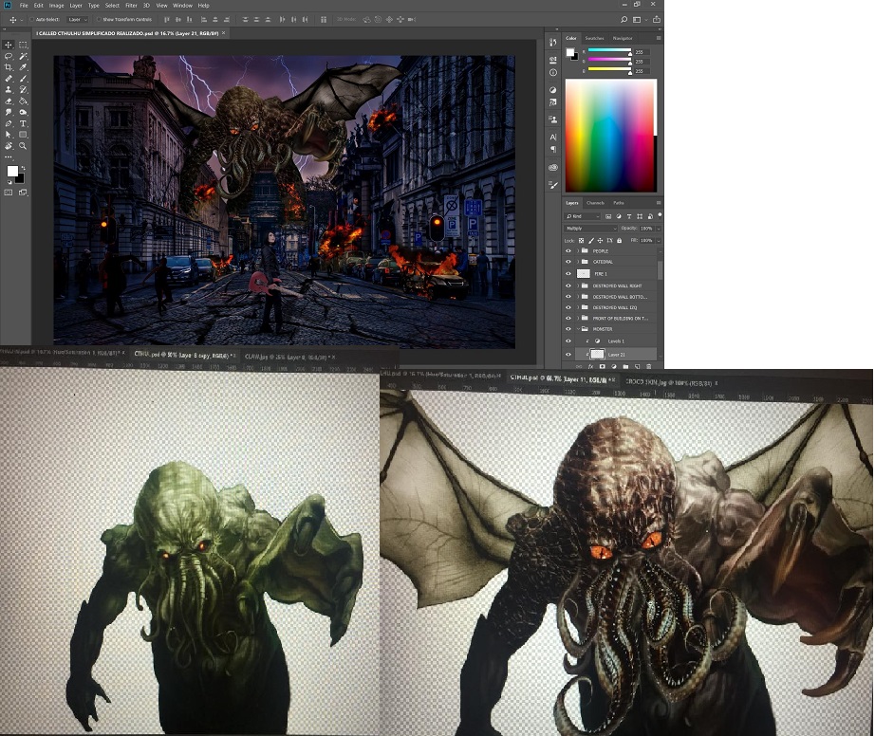Select the Crop tool
Image resolution: width=875 pixels, height=736 pixels.
[x=9, y=67]
